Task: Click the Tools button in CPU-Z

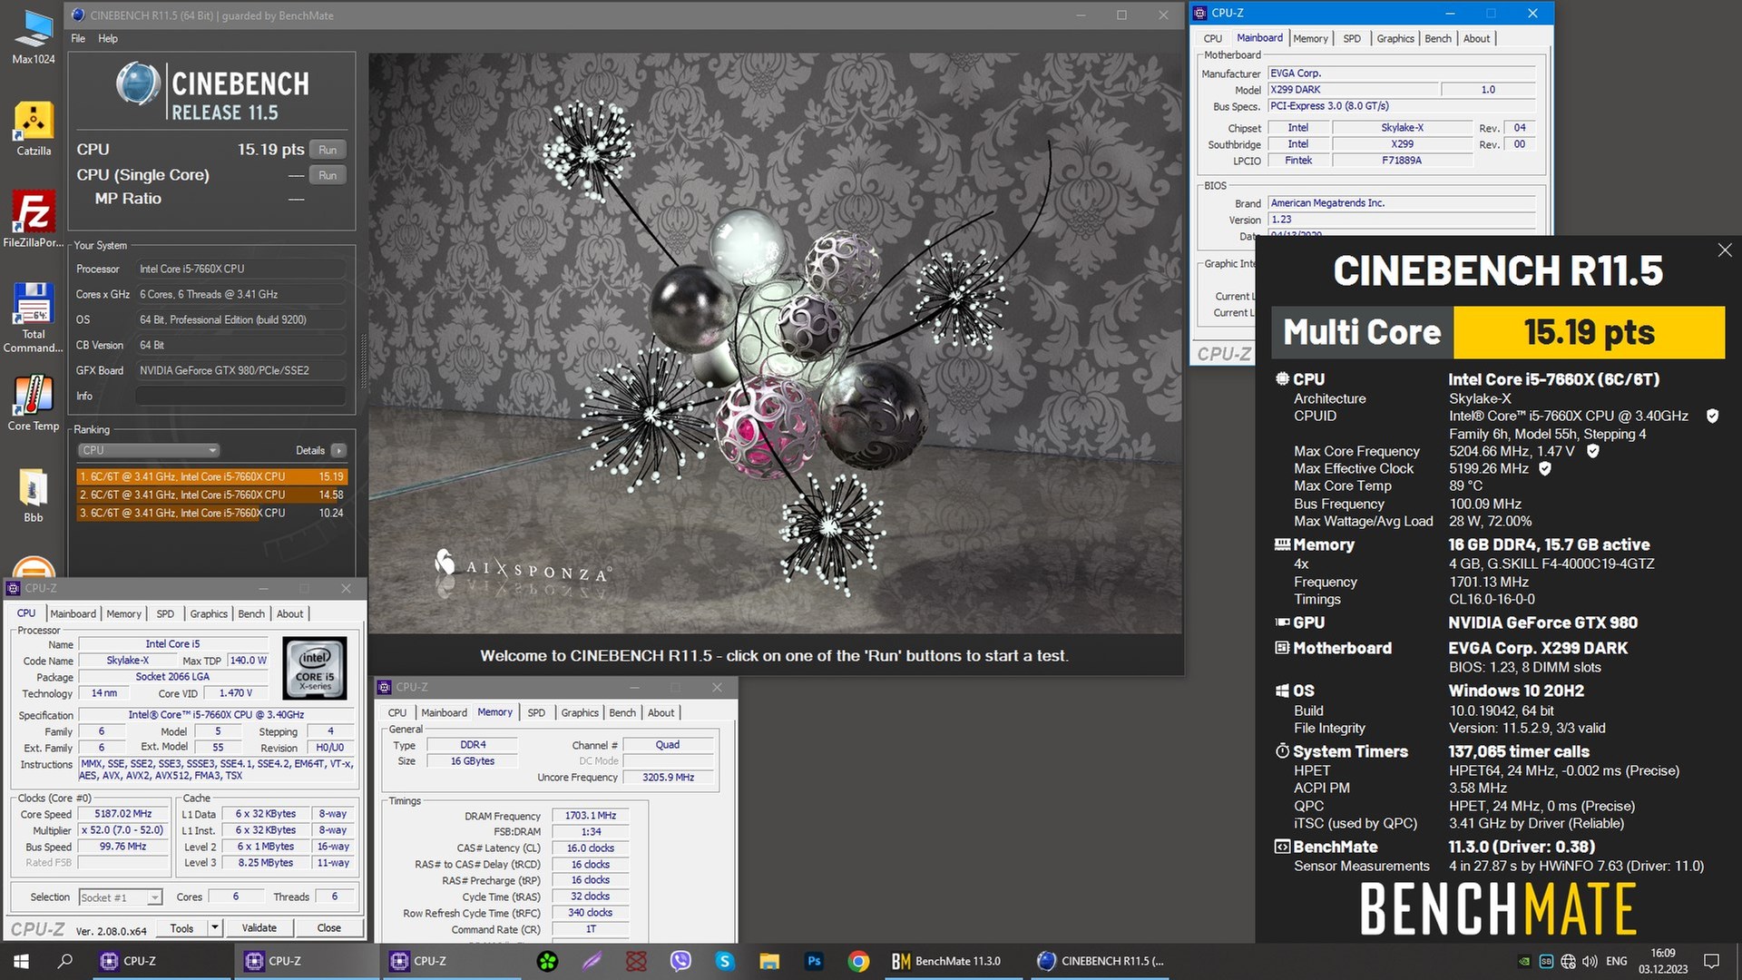Action: click(x=181, y=927)
